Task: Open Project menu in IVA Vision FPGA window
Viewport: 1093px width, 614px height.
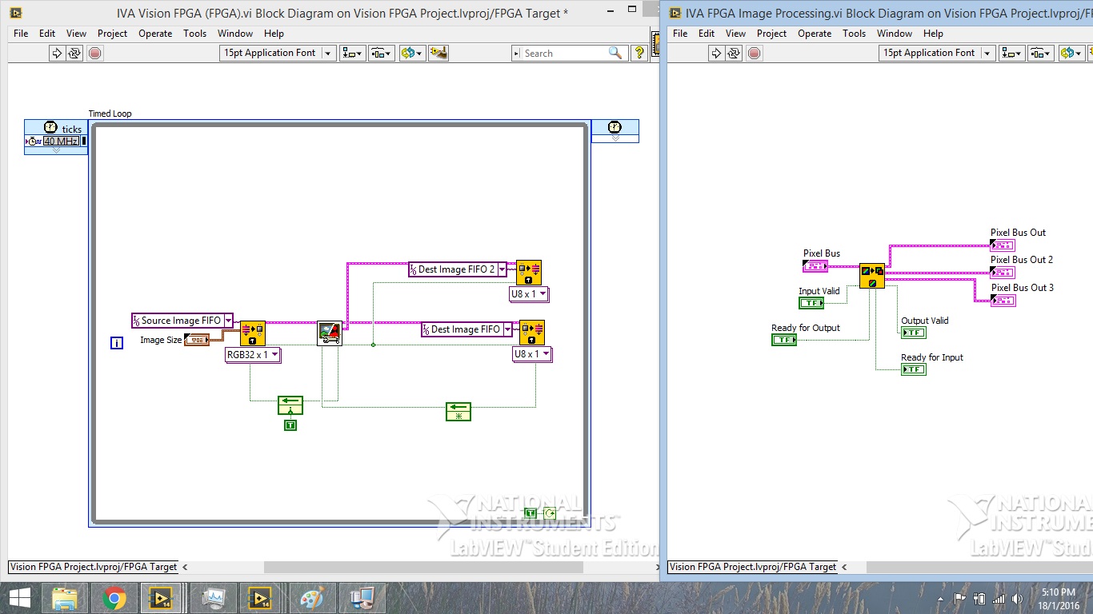Action: pyautogui.click(x=112, y=34)
